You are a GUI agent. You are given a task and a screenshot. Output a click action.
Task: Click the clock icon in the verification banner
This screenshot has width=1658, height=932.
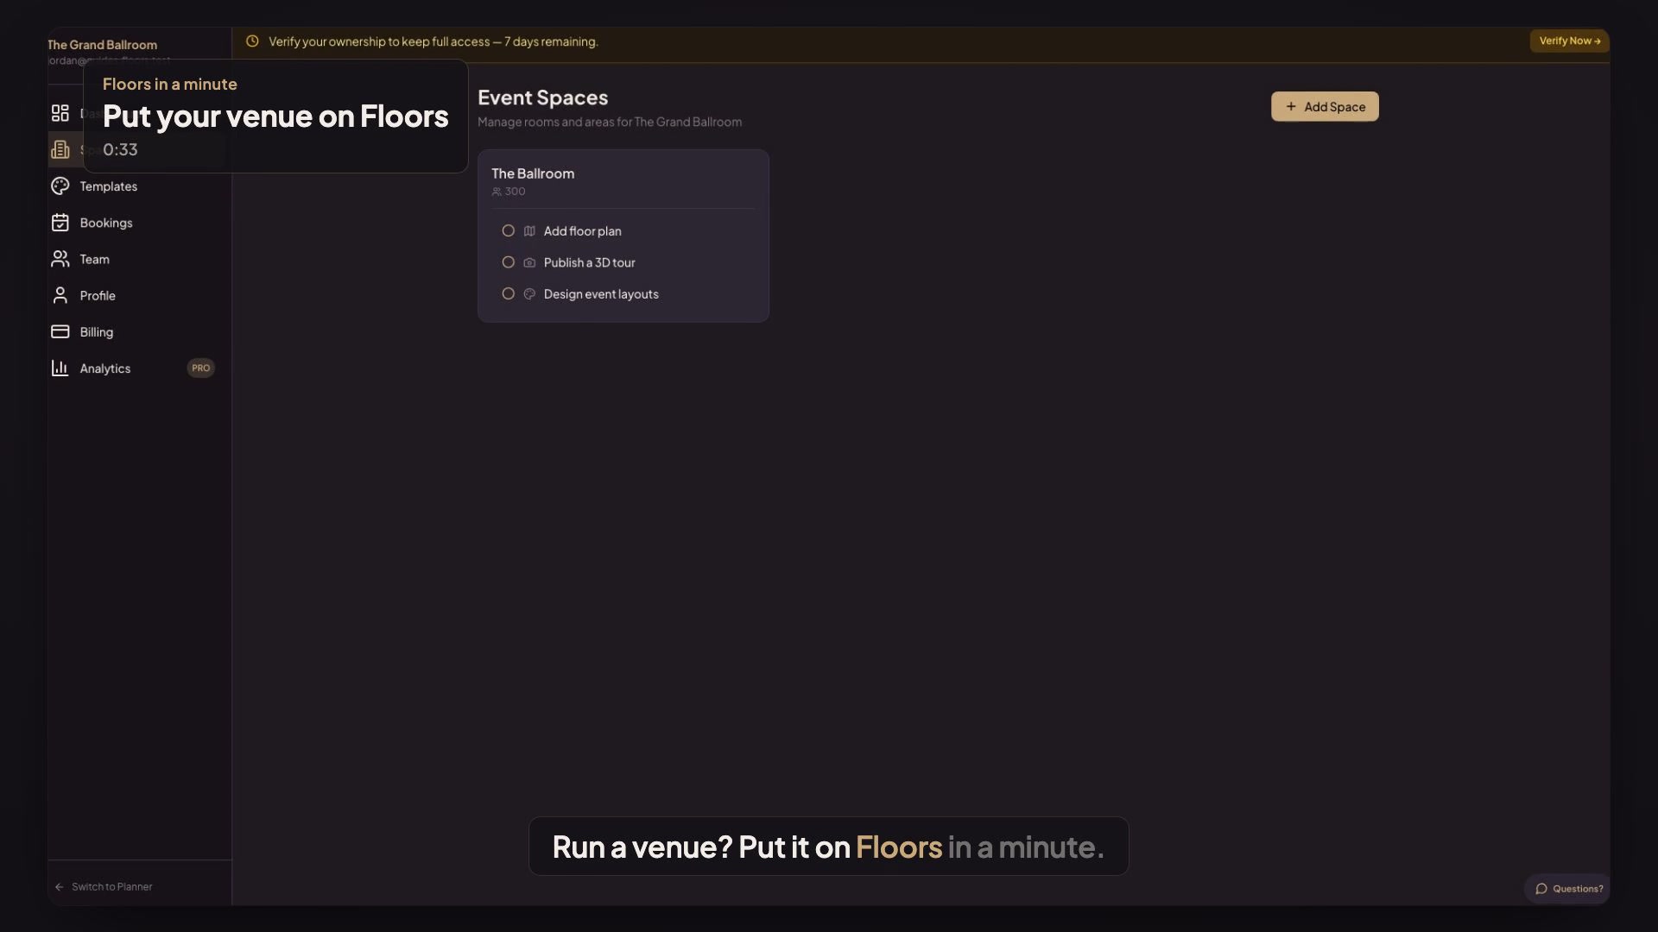click(x=252, y=41)
